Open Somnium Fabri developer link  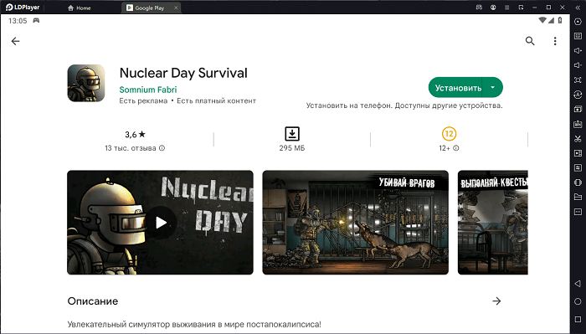[x=148, y=90]
